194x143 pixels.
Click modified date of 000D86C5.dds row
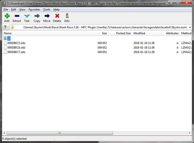tap(144, 43)
